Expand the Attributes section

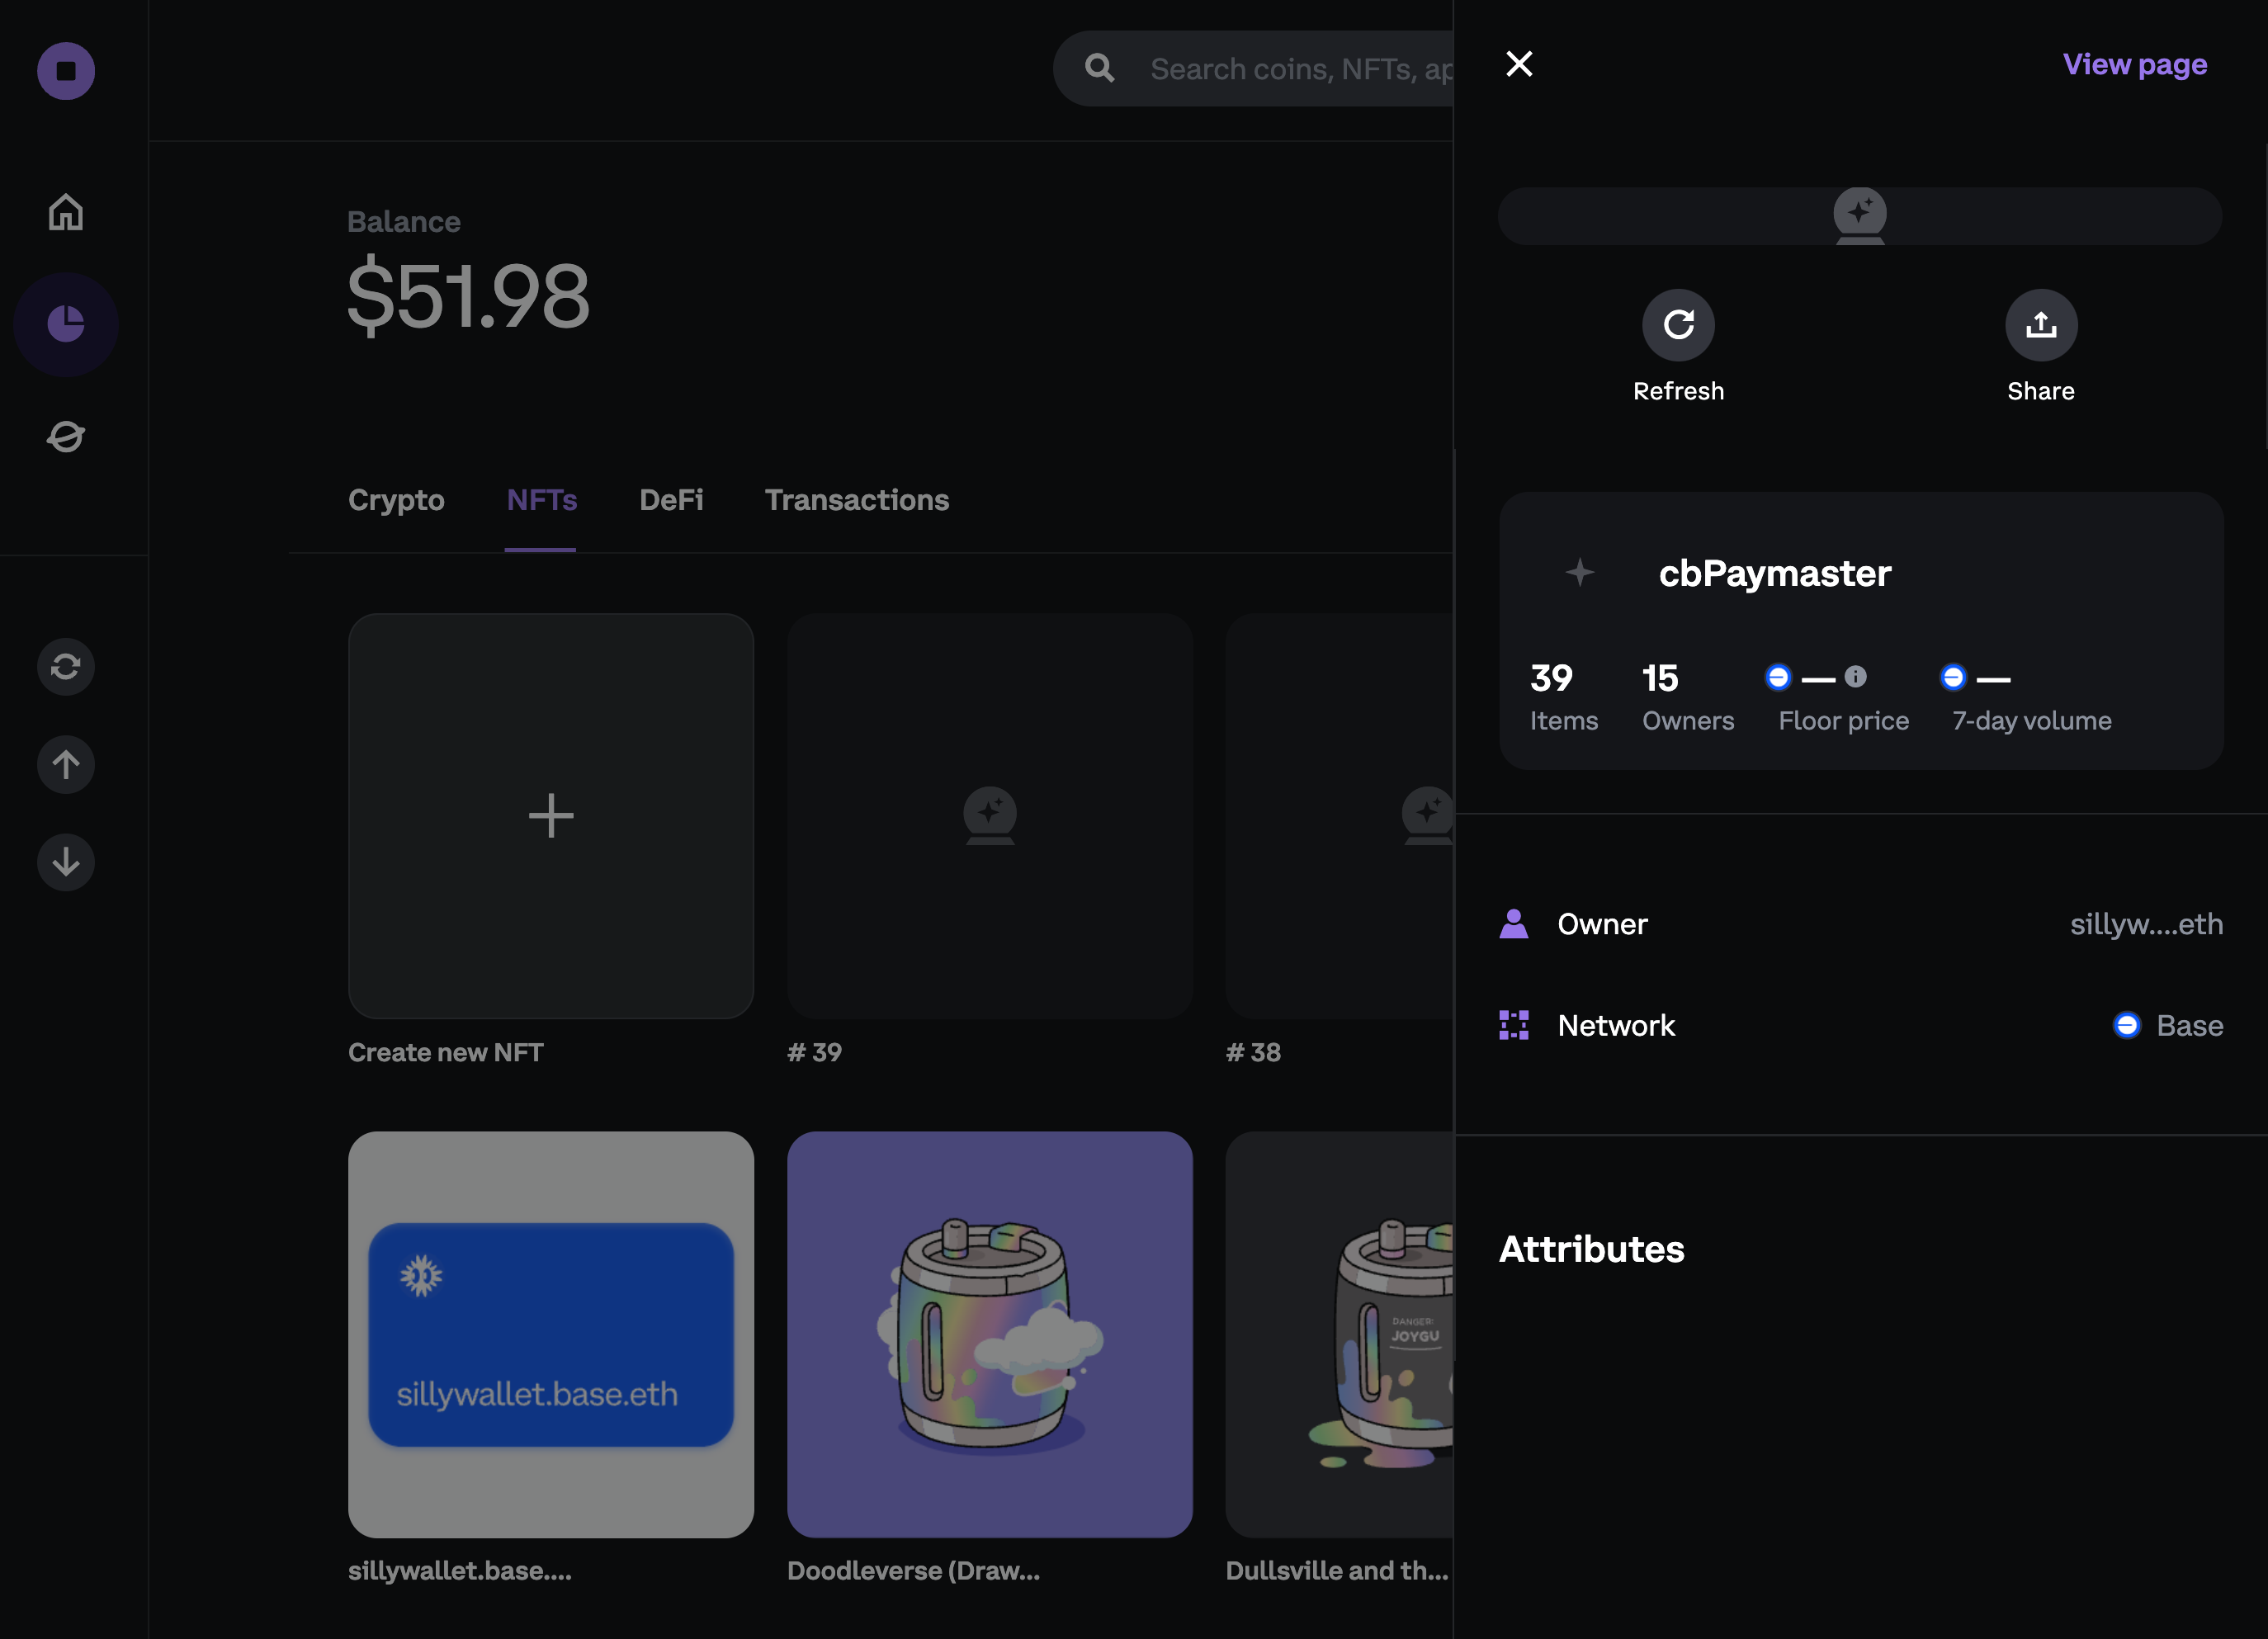click(x=1590, y=1248)
